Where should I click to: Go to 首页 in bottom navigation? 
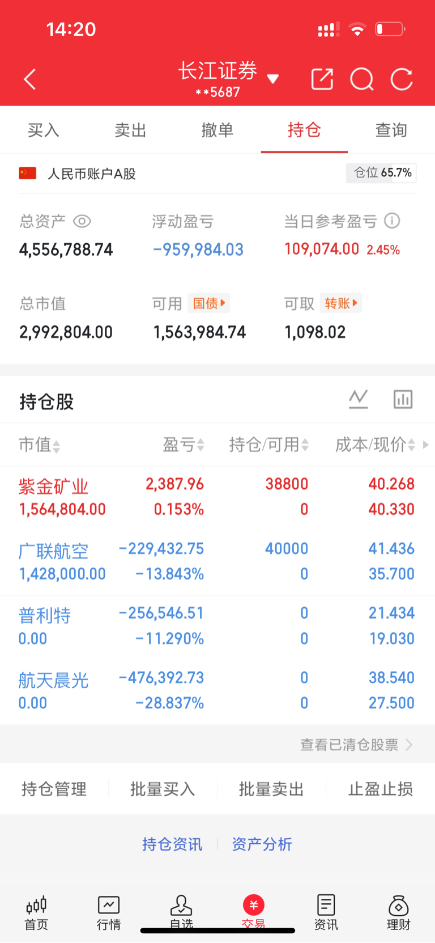tap(36, 913)
